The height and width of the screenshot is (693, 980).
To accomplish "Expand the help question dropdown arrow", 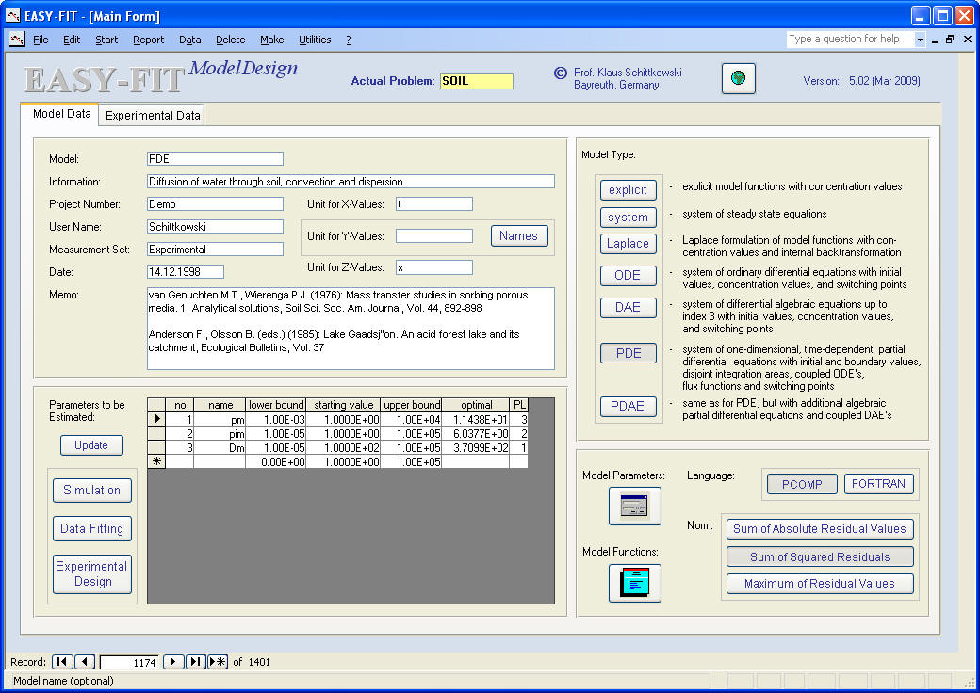I will tap(920, 40).
